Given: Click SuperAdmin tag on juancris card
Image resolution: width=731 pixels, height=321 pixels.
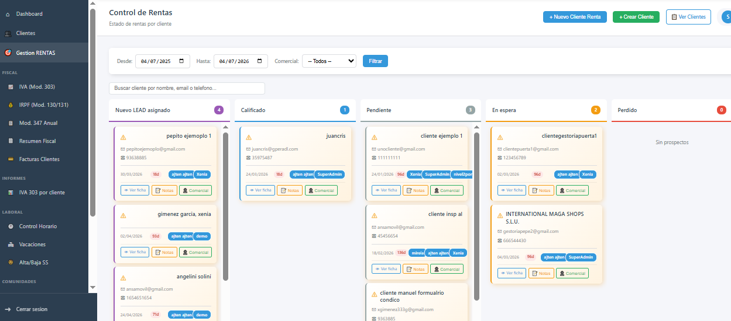Looking at the screenshot, I should click(x=330, y=174).
